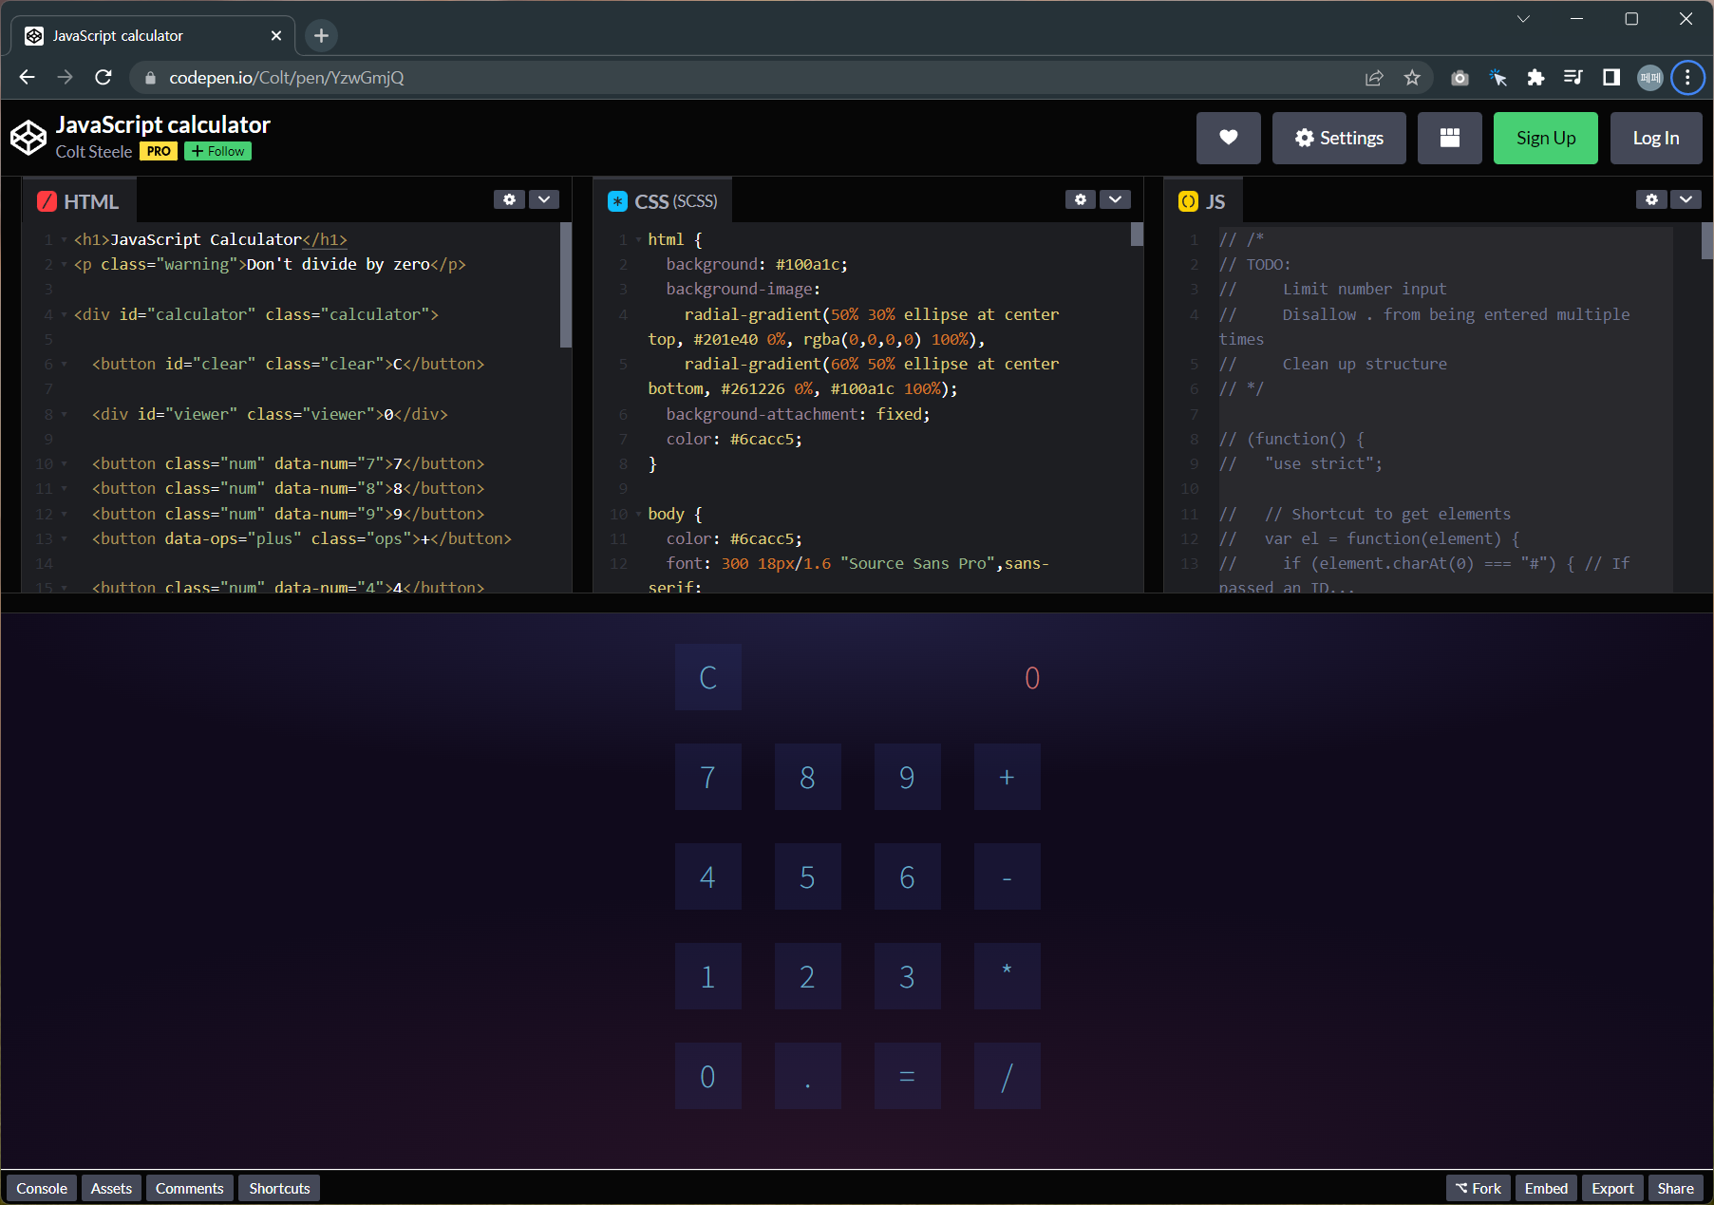Click calculator number 5
Viewport: 1714px width, 1205px height.
[x=808, y=876]
